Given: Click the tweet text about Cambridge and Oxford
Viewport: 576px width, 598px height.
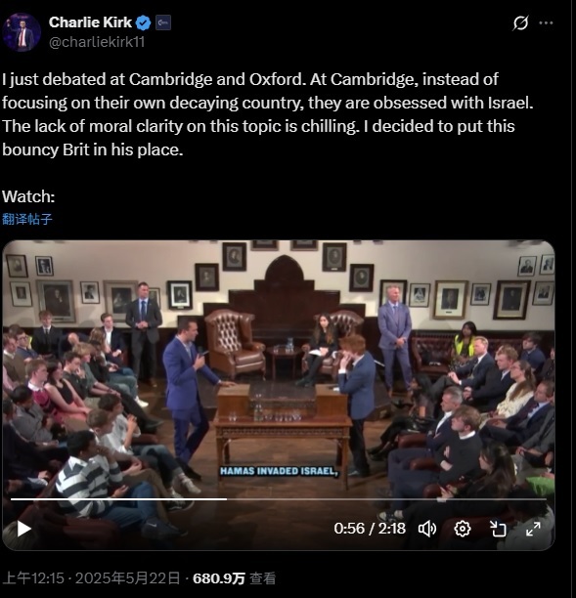Looking at the screenshot, I should click(x=267, y=114).
